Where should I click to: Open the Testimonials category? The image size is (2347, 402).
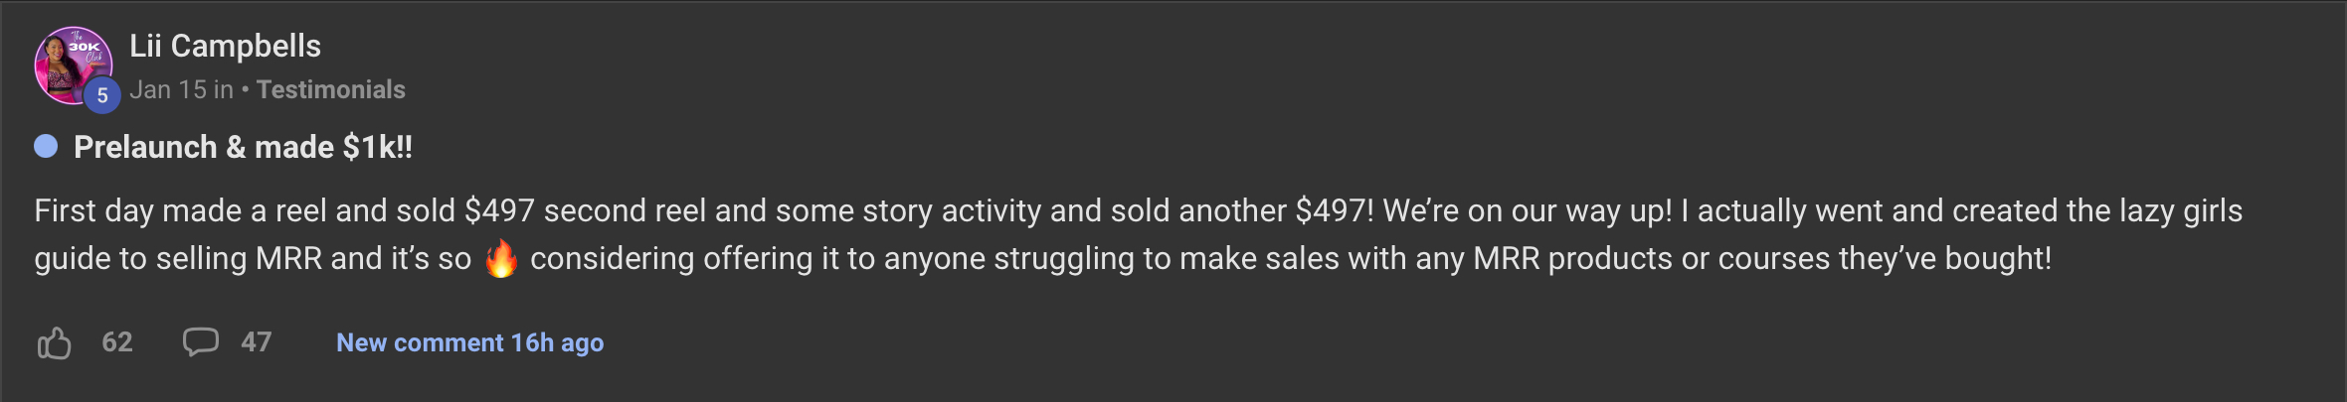pos(330,90)
